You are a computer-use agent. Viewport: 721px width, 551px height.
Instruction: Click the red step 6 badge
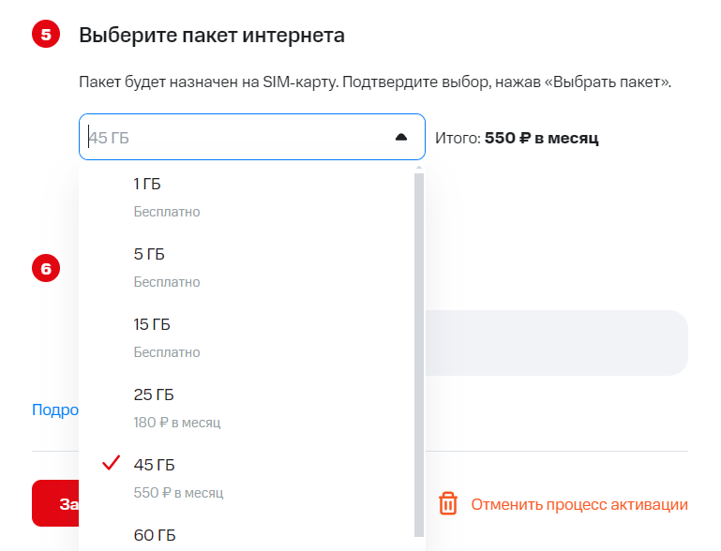click(x=45, y=269)
